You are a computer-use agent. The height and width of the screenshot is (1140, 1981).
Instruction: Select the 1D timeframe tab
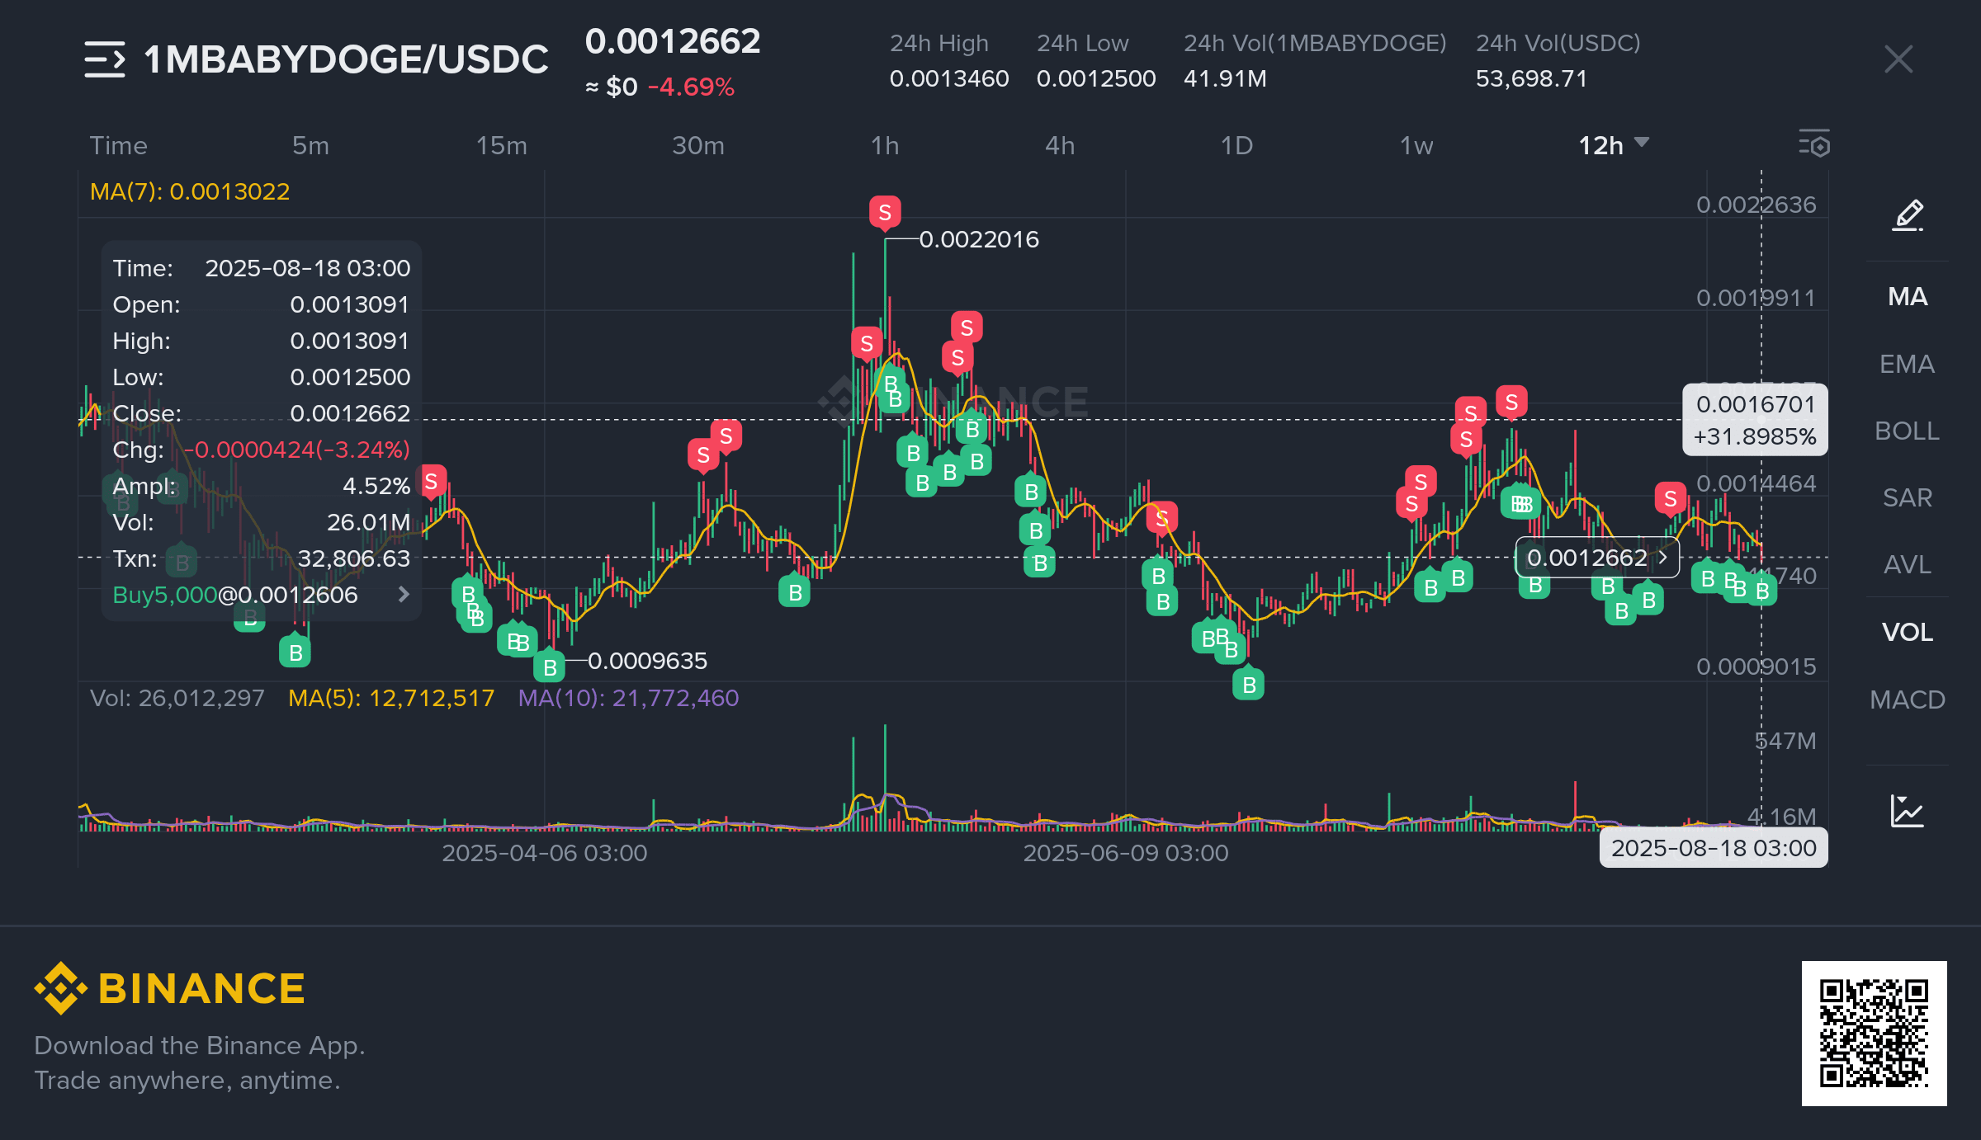coord(1236,146)
